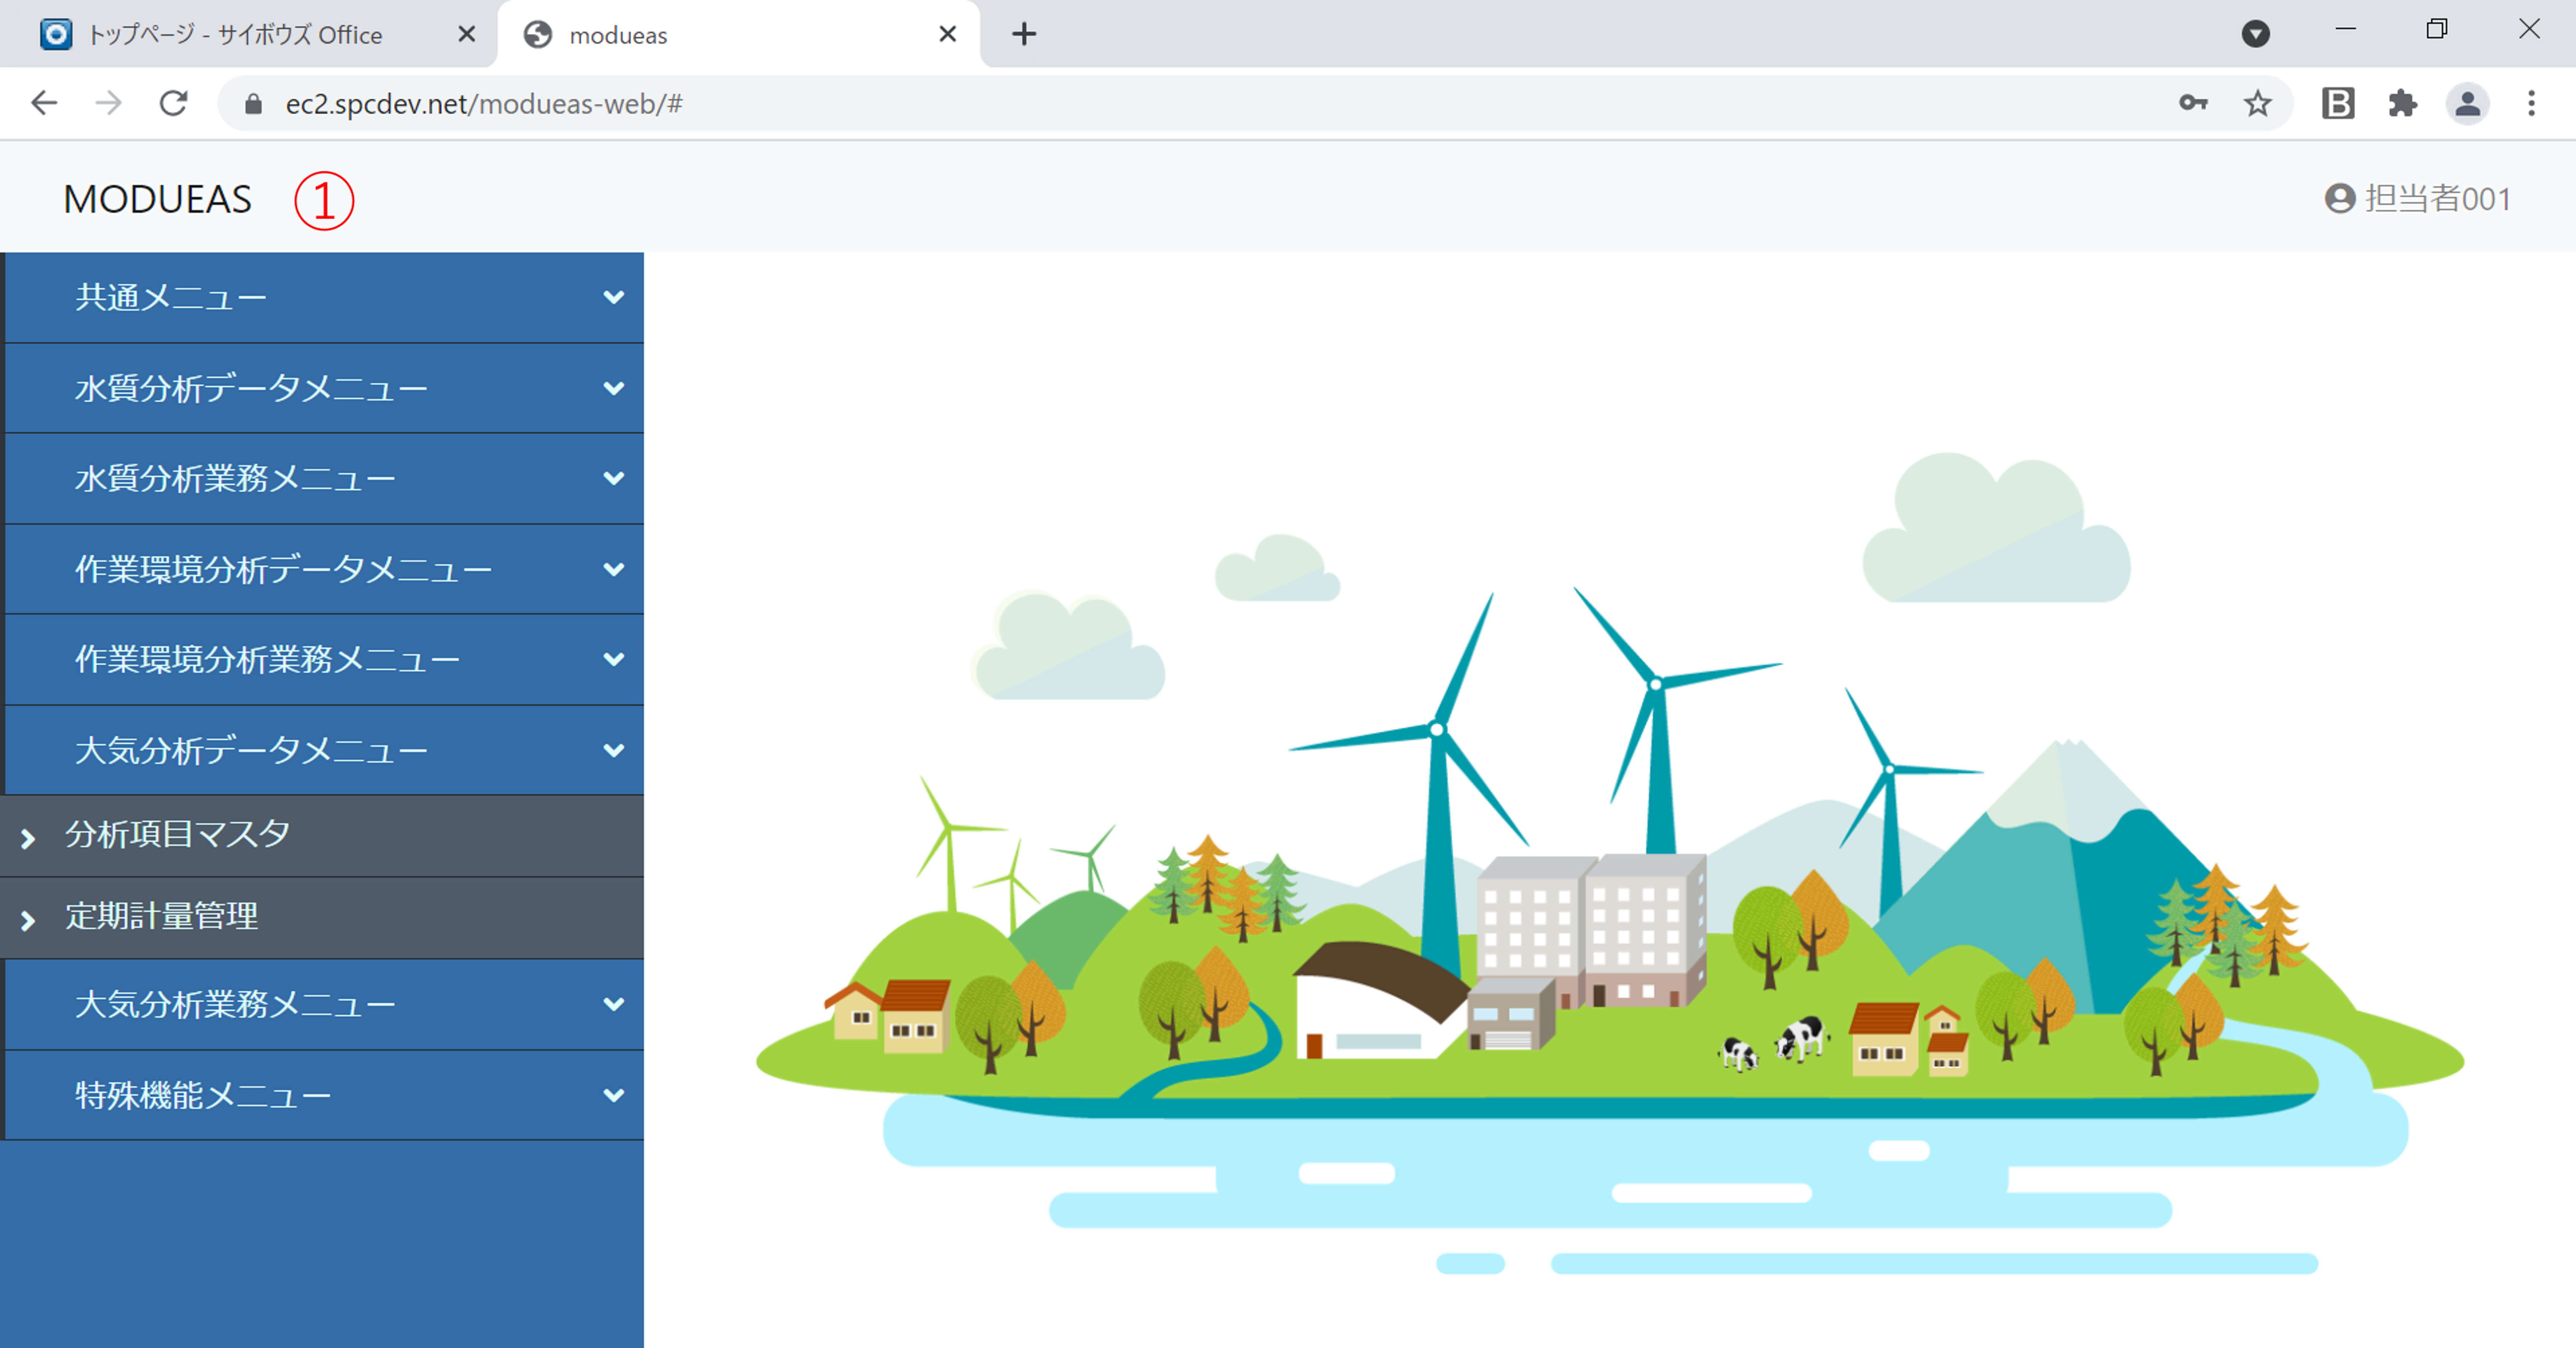Expand chevron of 特殊機能メニュー
The height and width of the screenshot is (1348, 2576).
coord(614,1095)
